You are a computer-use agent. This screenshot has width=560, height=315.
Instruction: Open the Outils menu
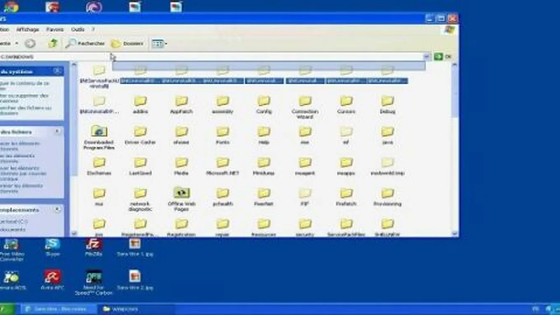coord(77,30)
